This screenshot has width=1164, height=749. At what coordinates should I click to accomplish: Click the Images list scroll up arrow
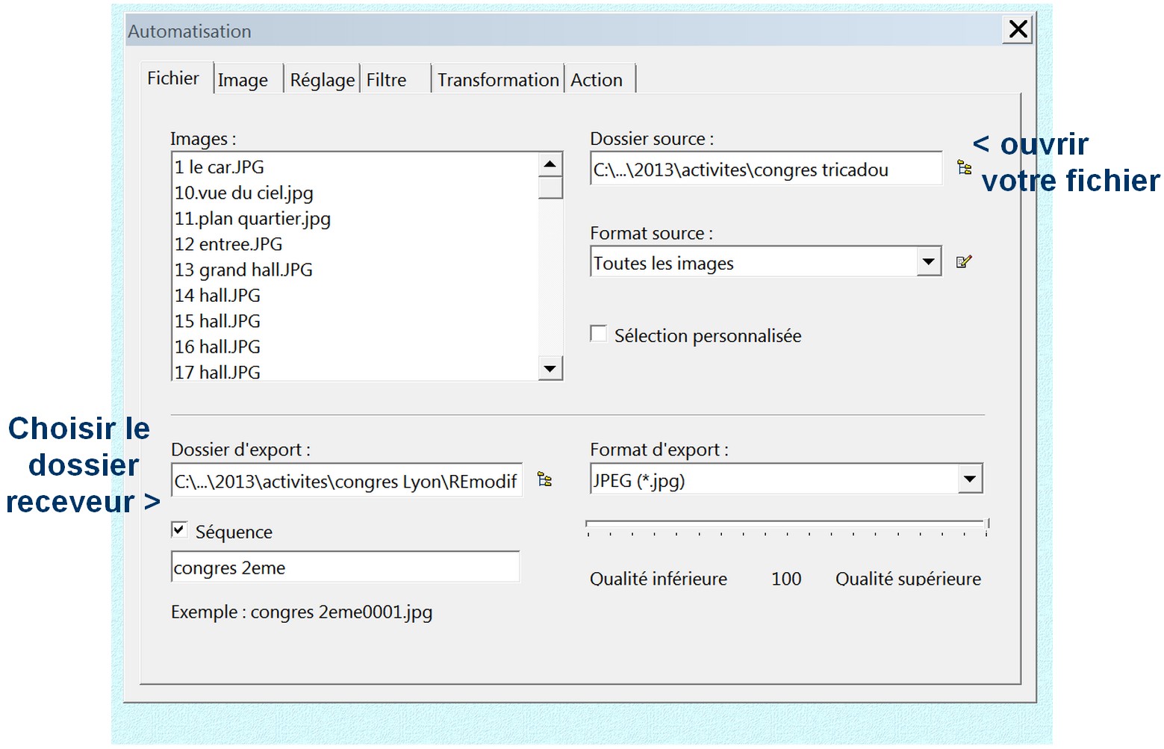pyautogui.click(x=550, y=164)
